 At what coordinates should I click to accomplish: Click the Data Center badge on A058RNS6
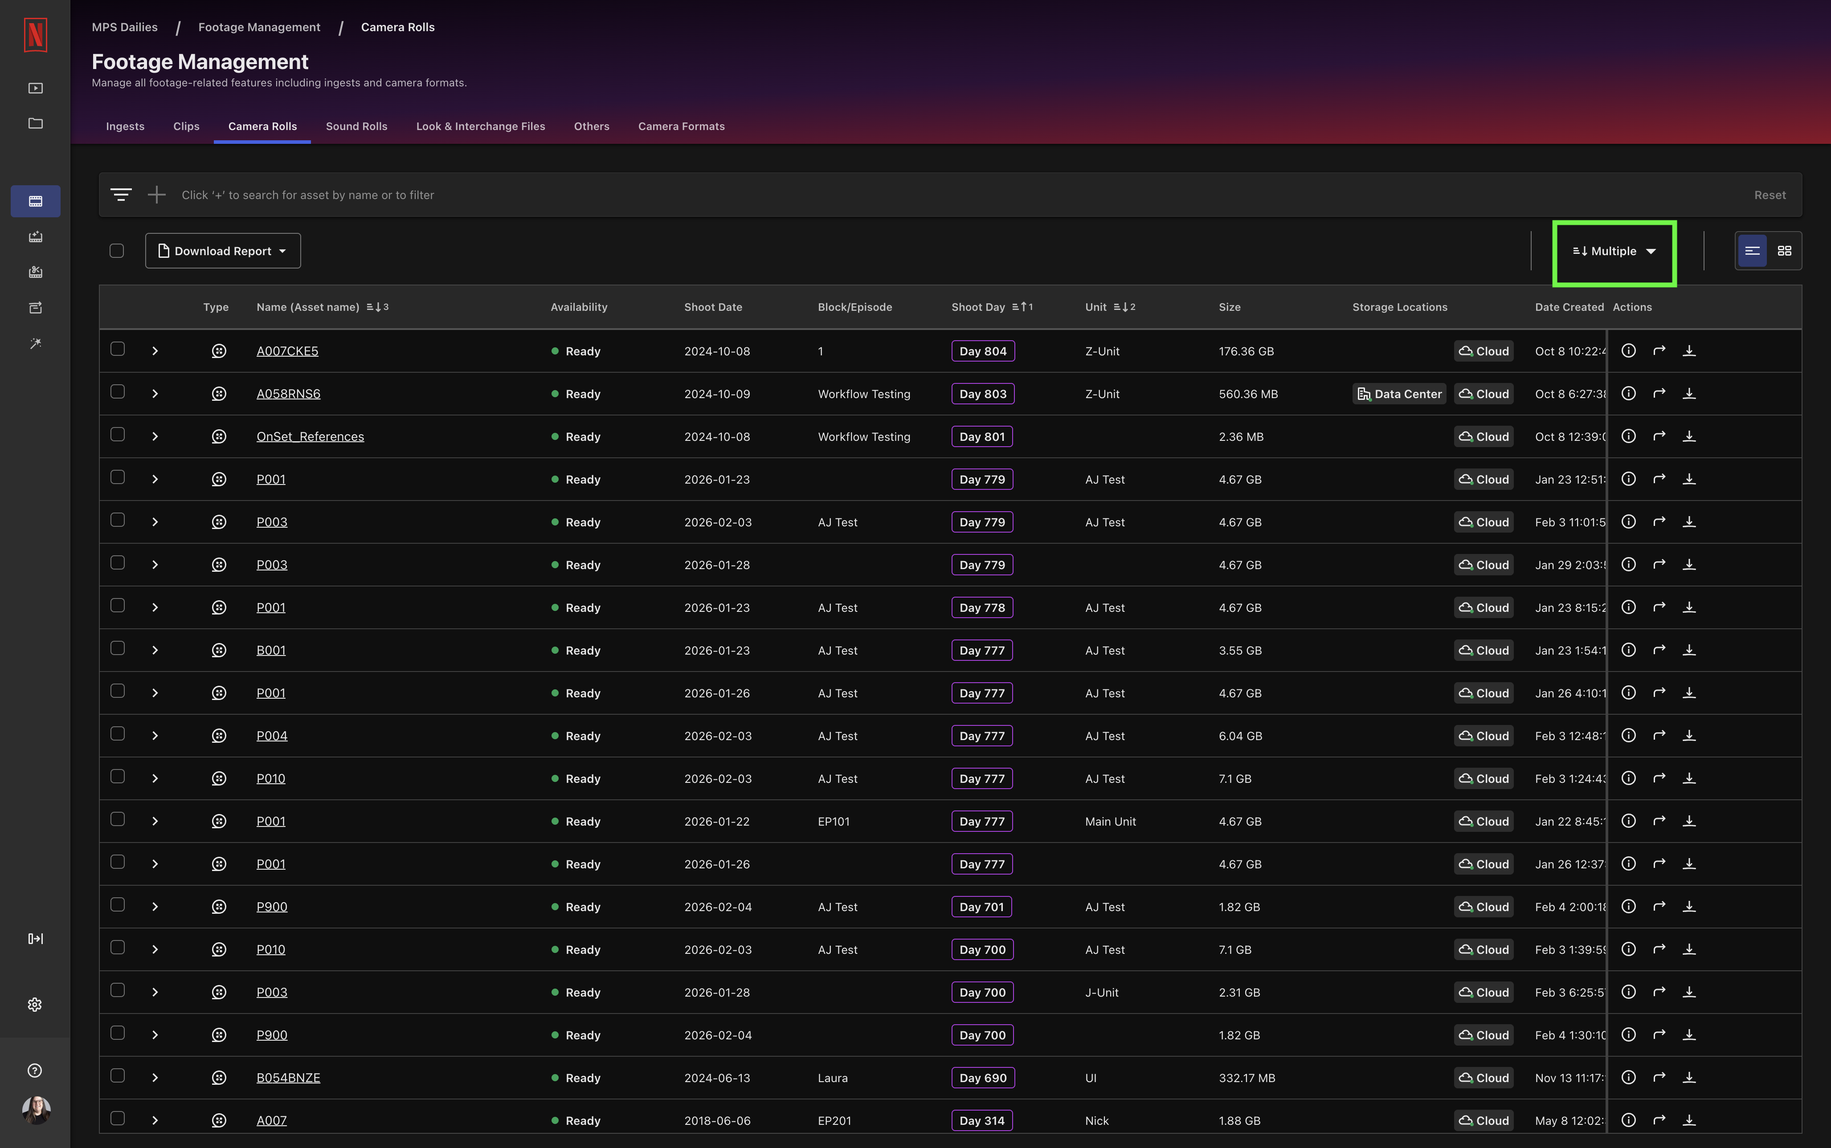tap(1398, 393)
